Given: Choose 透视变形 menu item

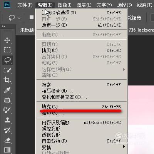Looking at the screenshot, I should (x=81, y=135).
